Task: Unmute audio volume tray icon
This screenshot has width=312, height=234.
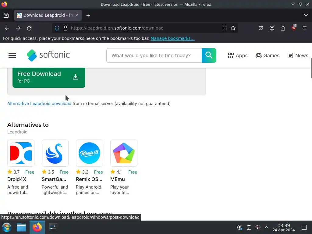Action: (x=258, y=227)
